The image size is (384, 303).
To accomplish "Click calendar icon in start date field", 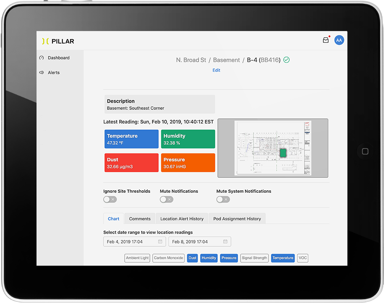I will 160,242.
